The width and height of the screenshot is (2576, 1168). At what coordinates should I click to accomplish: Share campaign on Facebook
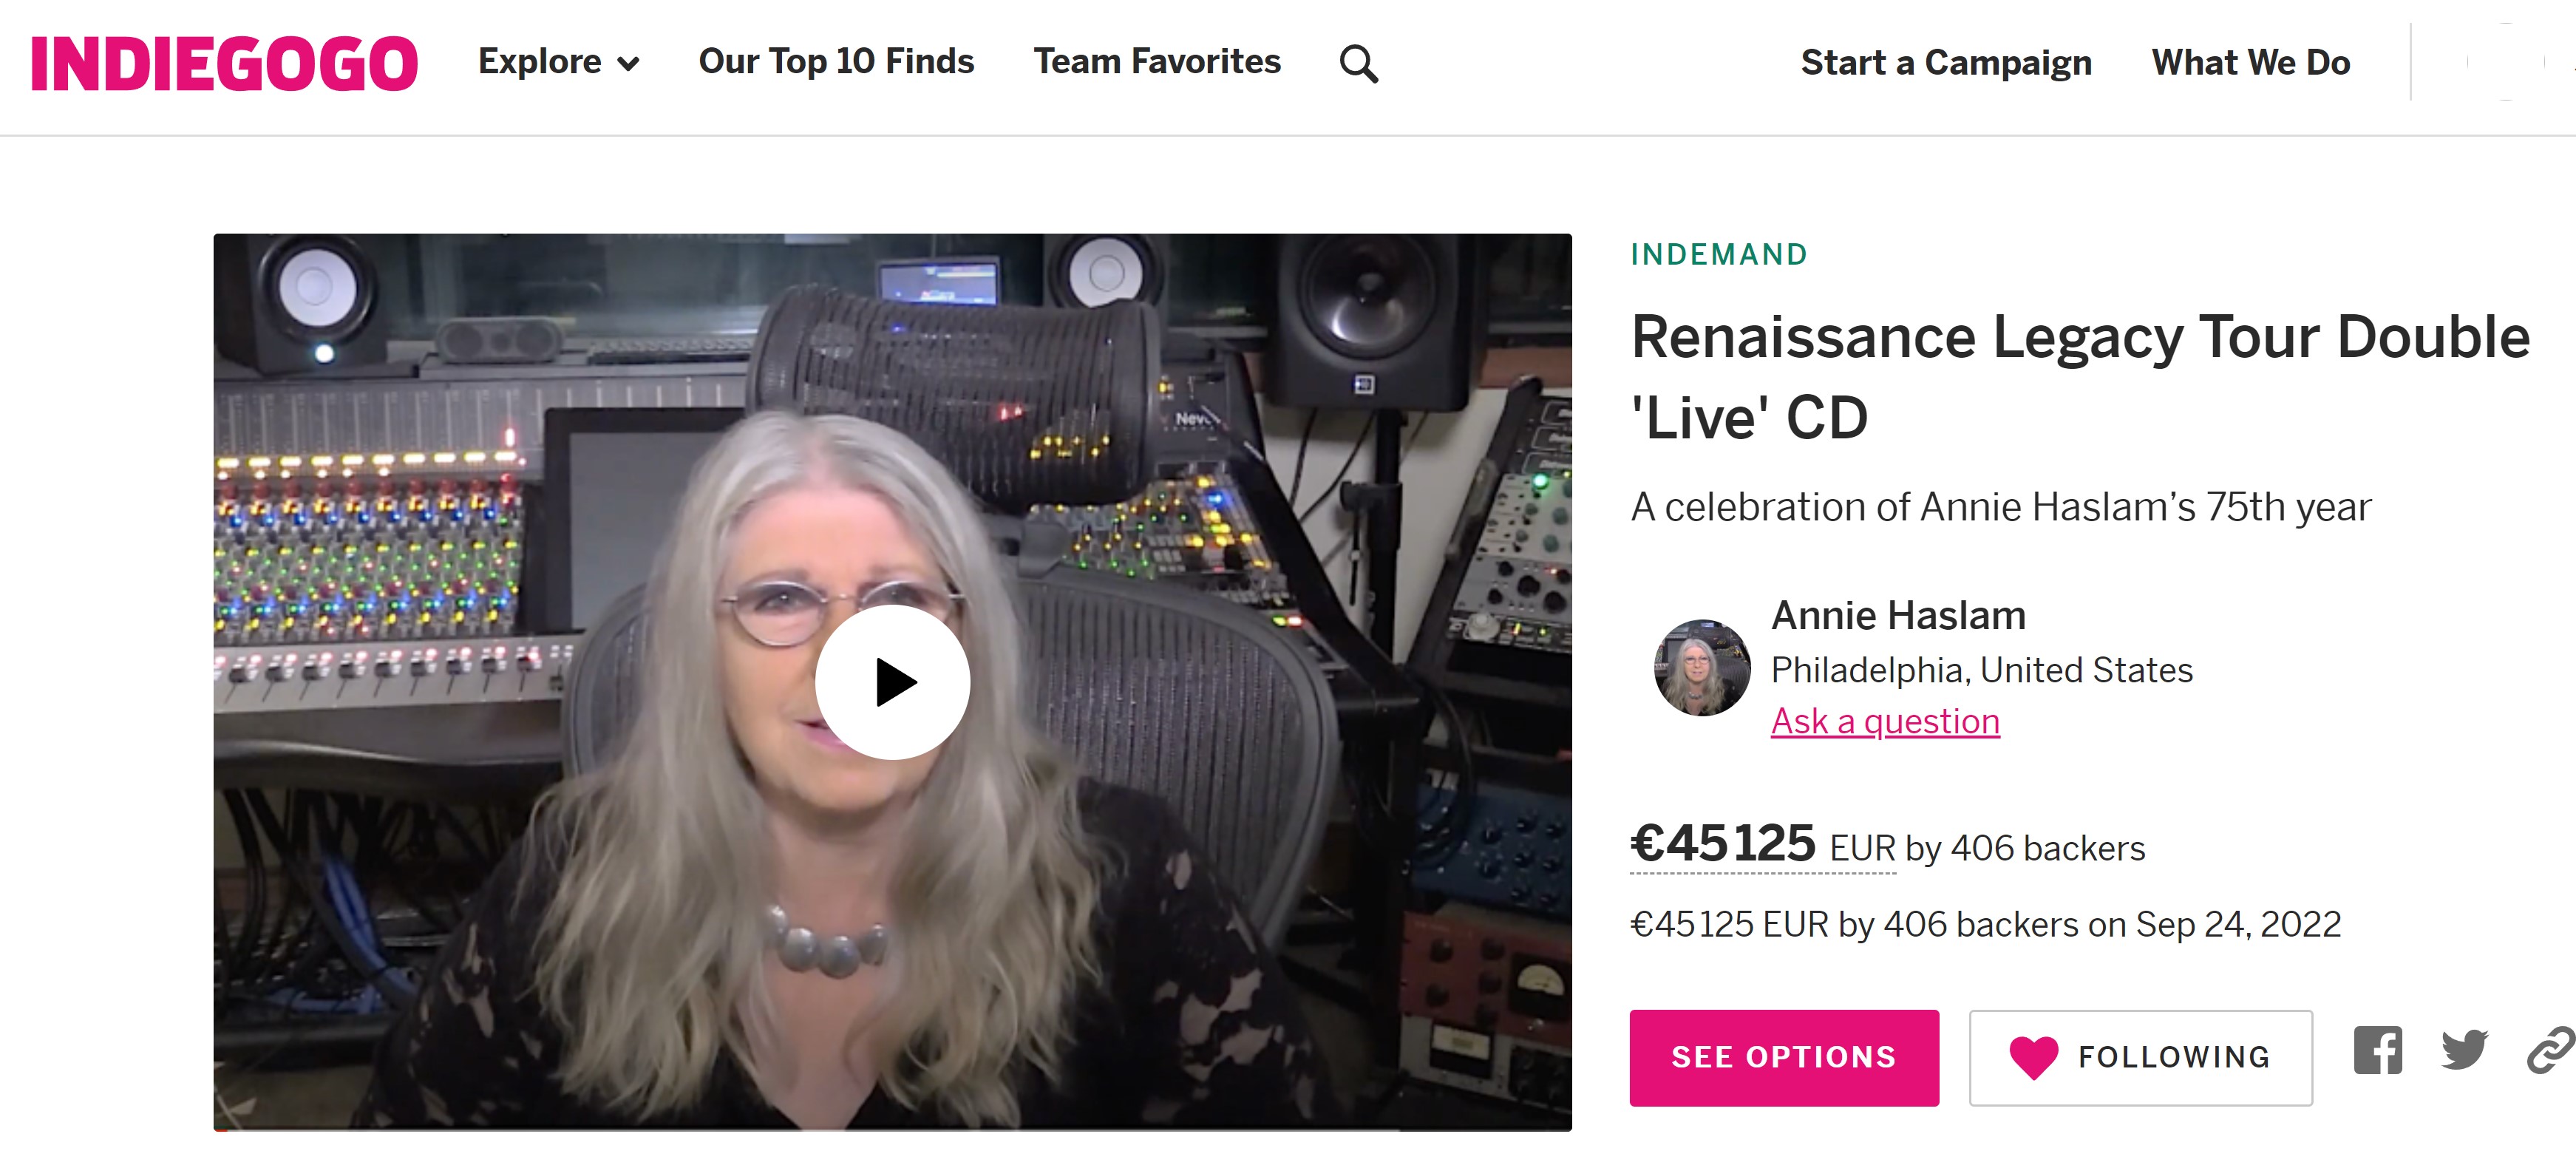(2377, 1050)
